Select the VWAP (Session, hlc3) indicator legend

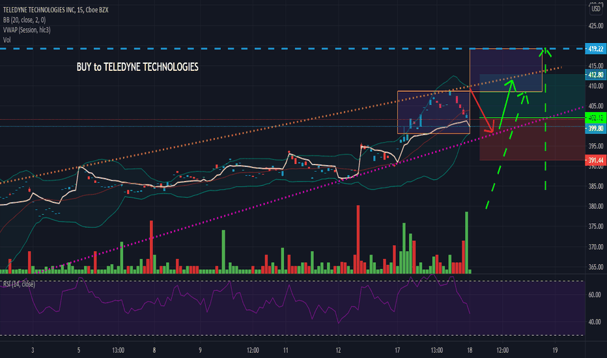27,30
